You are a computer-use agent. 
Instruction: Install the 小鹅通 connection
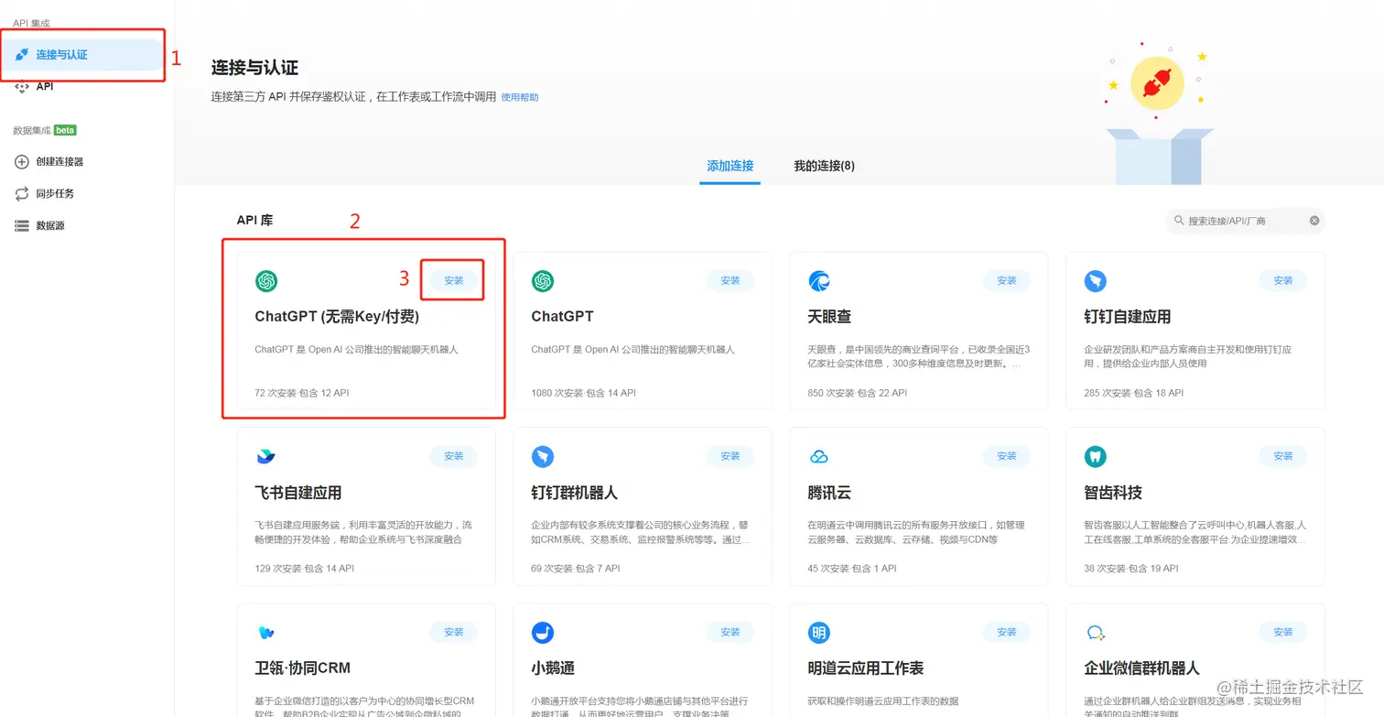coord(730,632)
